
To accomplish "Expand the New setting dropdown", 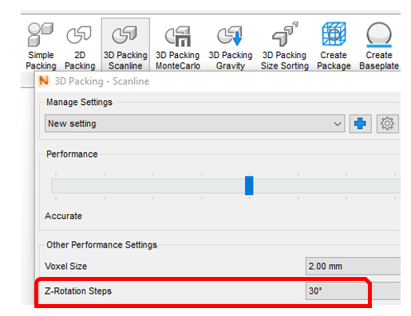I will coord(195,123).
